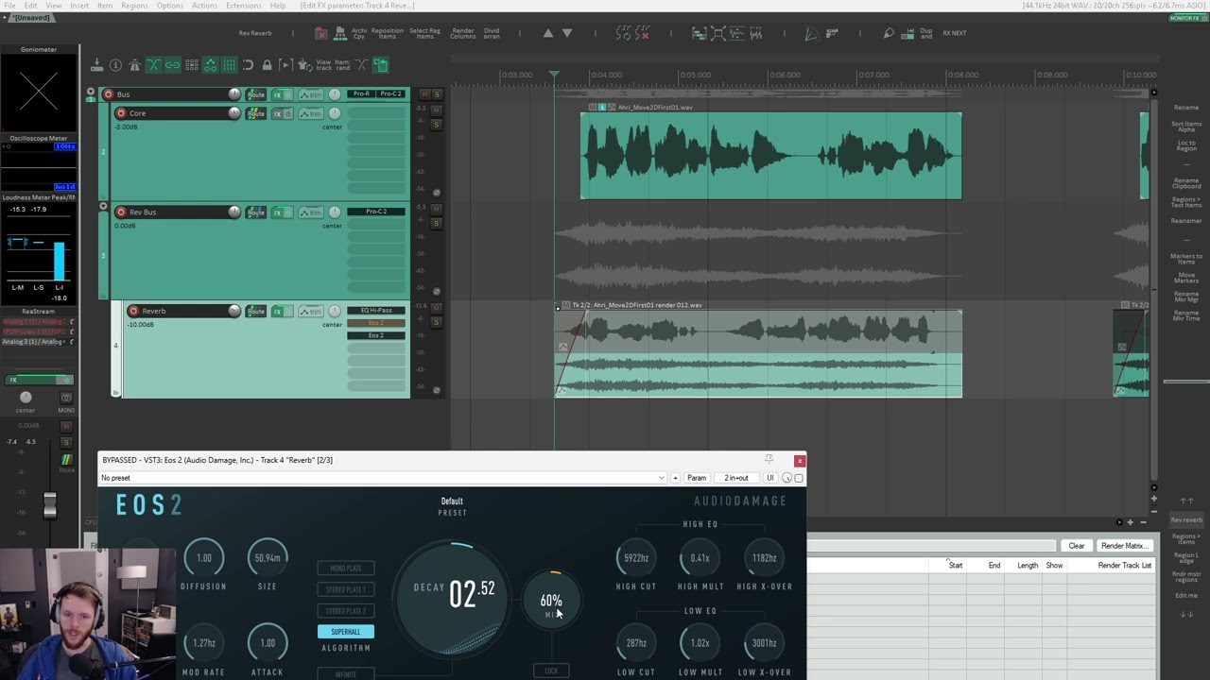The width and height of the screenshot is (1210, 680).
Task: Click the down triangle toolbar icon
Action: (x=567, y=33)
